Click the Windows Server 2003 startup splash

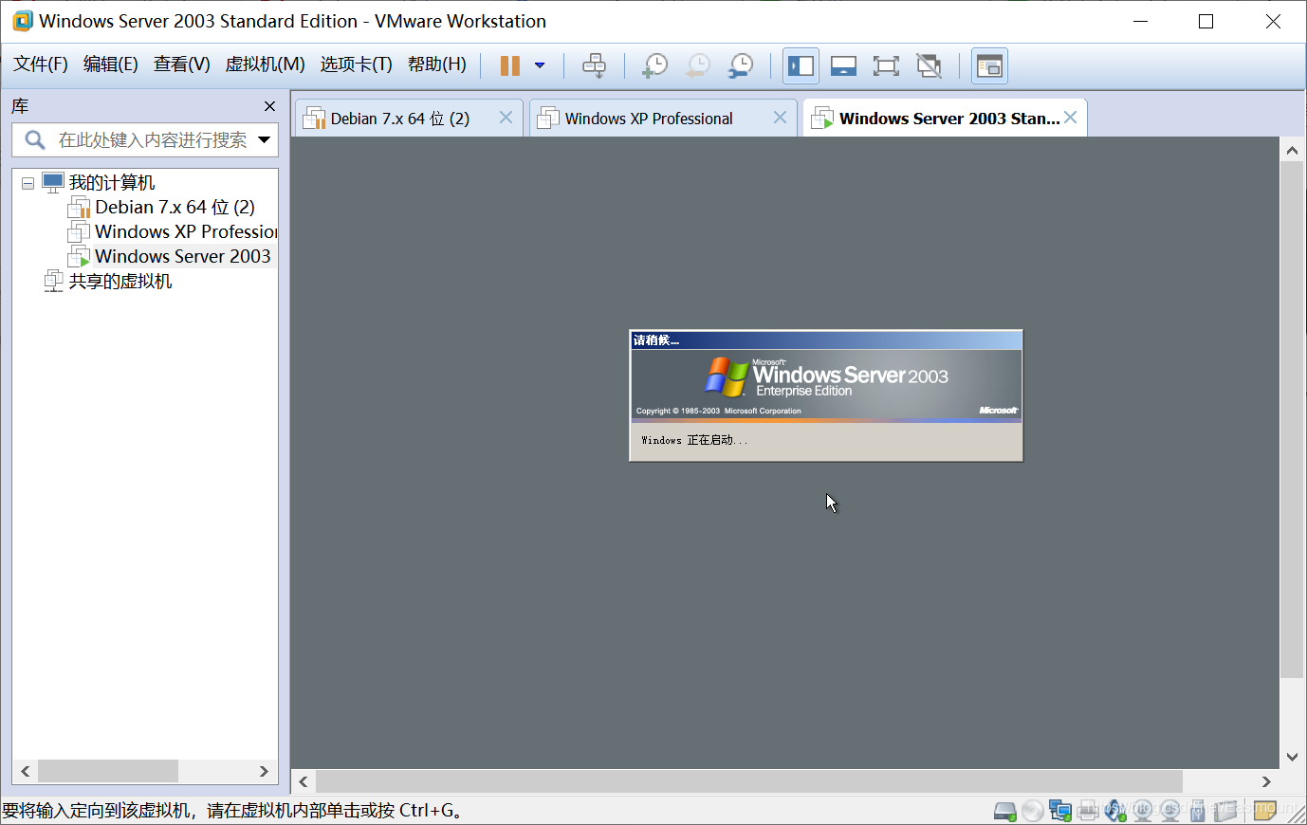tap(826, 395)
